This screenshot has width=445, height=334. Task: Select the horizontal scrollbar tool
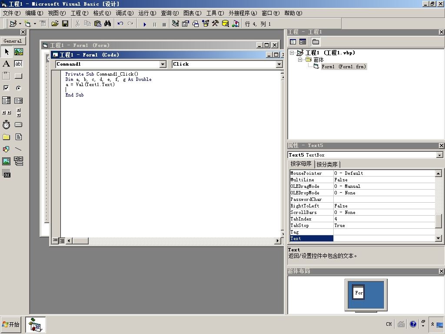[6, 113]
